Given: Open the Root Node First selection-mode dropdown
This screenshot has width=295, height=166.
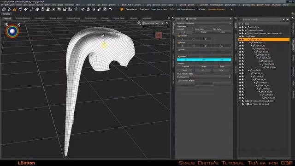Looking at the screenshot, I should pyautogui.click(x=204, y=77).
